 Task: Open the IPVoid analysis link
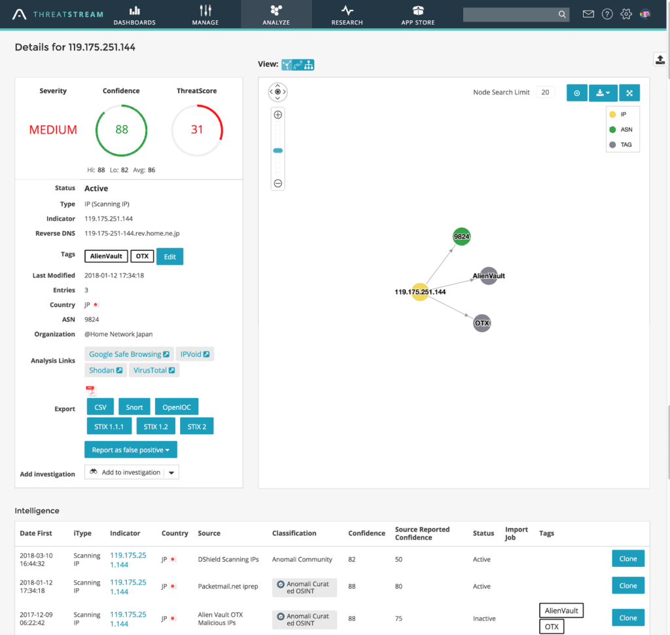tap(195, 354)
